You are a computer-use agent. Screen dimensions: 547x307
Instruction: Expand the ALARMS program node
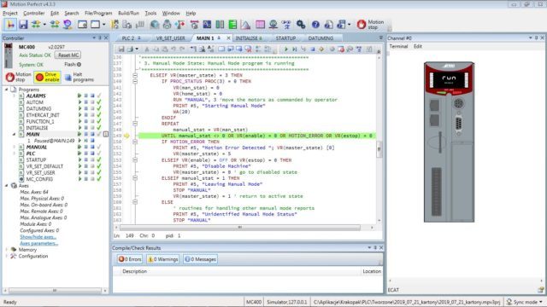coord(15,96)
